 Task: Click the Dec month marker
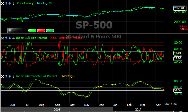pyautogui.click(x=101, y=105)
